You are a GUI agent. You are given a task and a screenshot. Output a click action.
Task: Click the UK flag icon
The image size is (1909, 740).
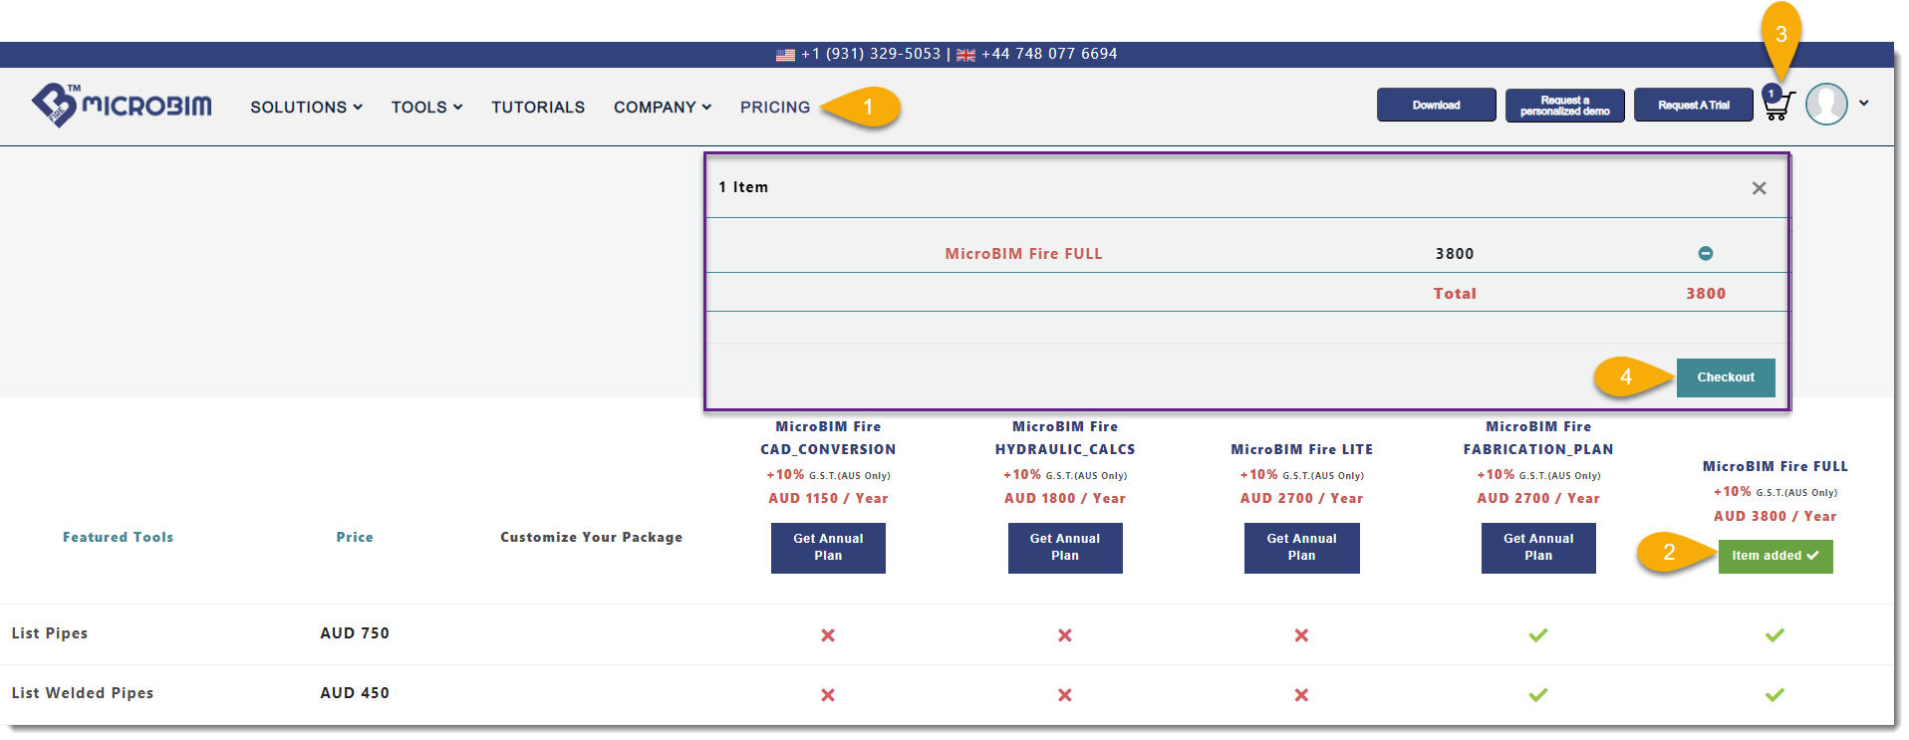(x=965, y=55)
